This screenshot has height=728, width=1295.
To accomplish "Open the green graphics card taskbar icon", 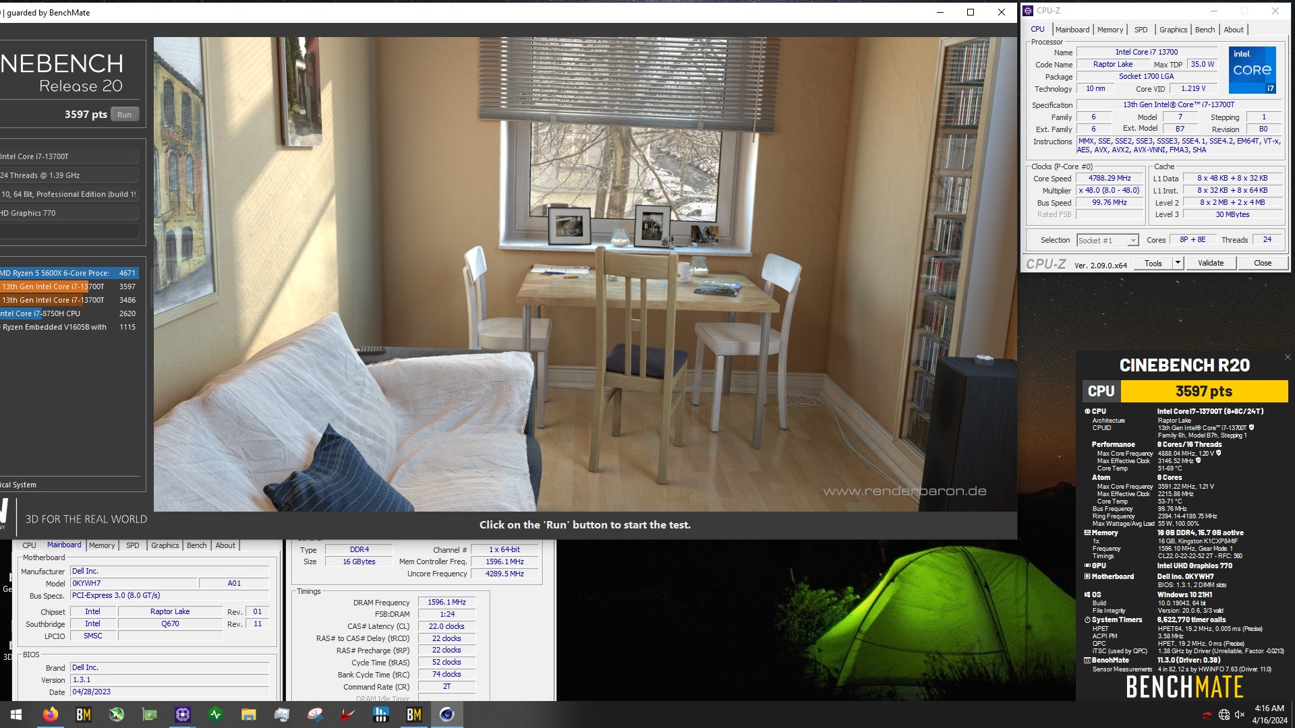I will pyautogui.click(x=150, y=715).
